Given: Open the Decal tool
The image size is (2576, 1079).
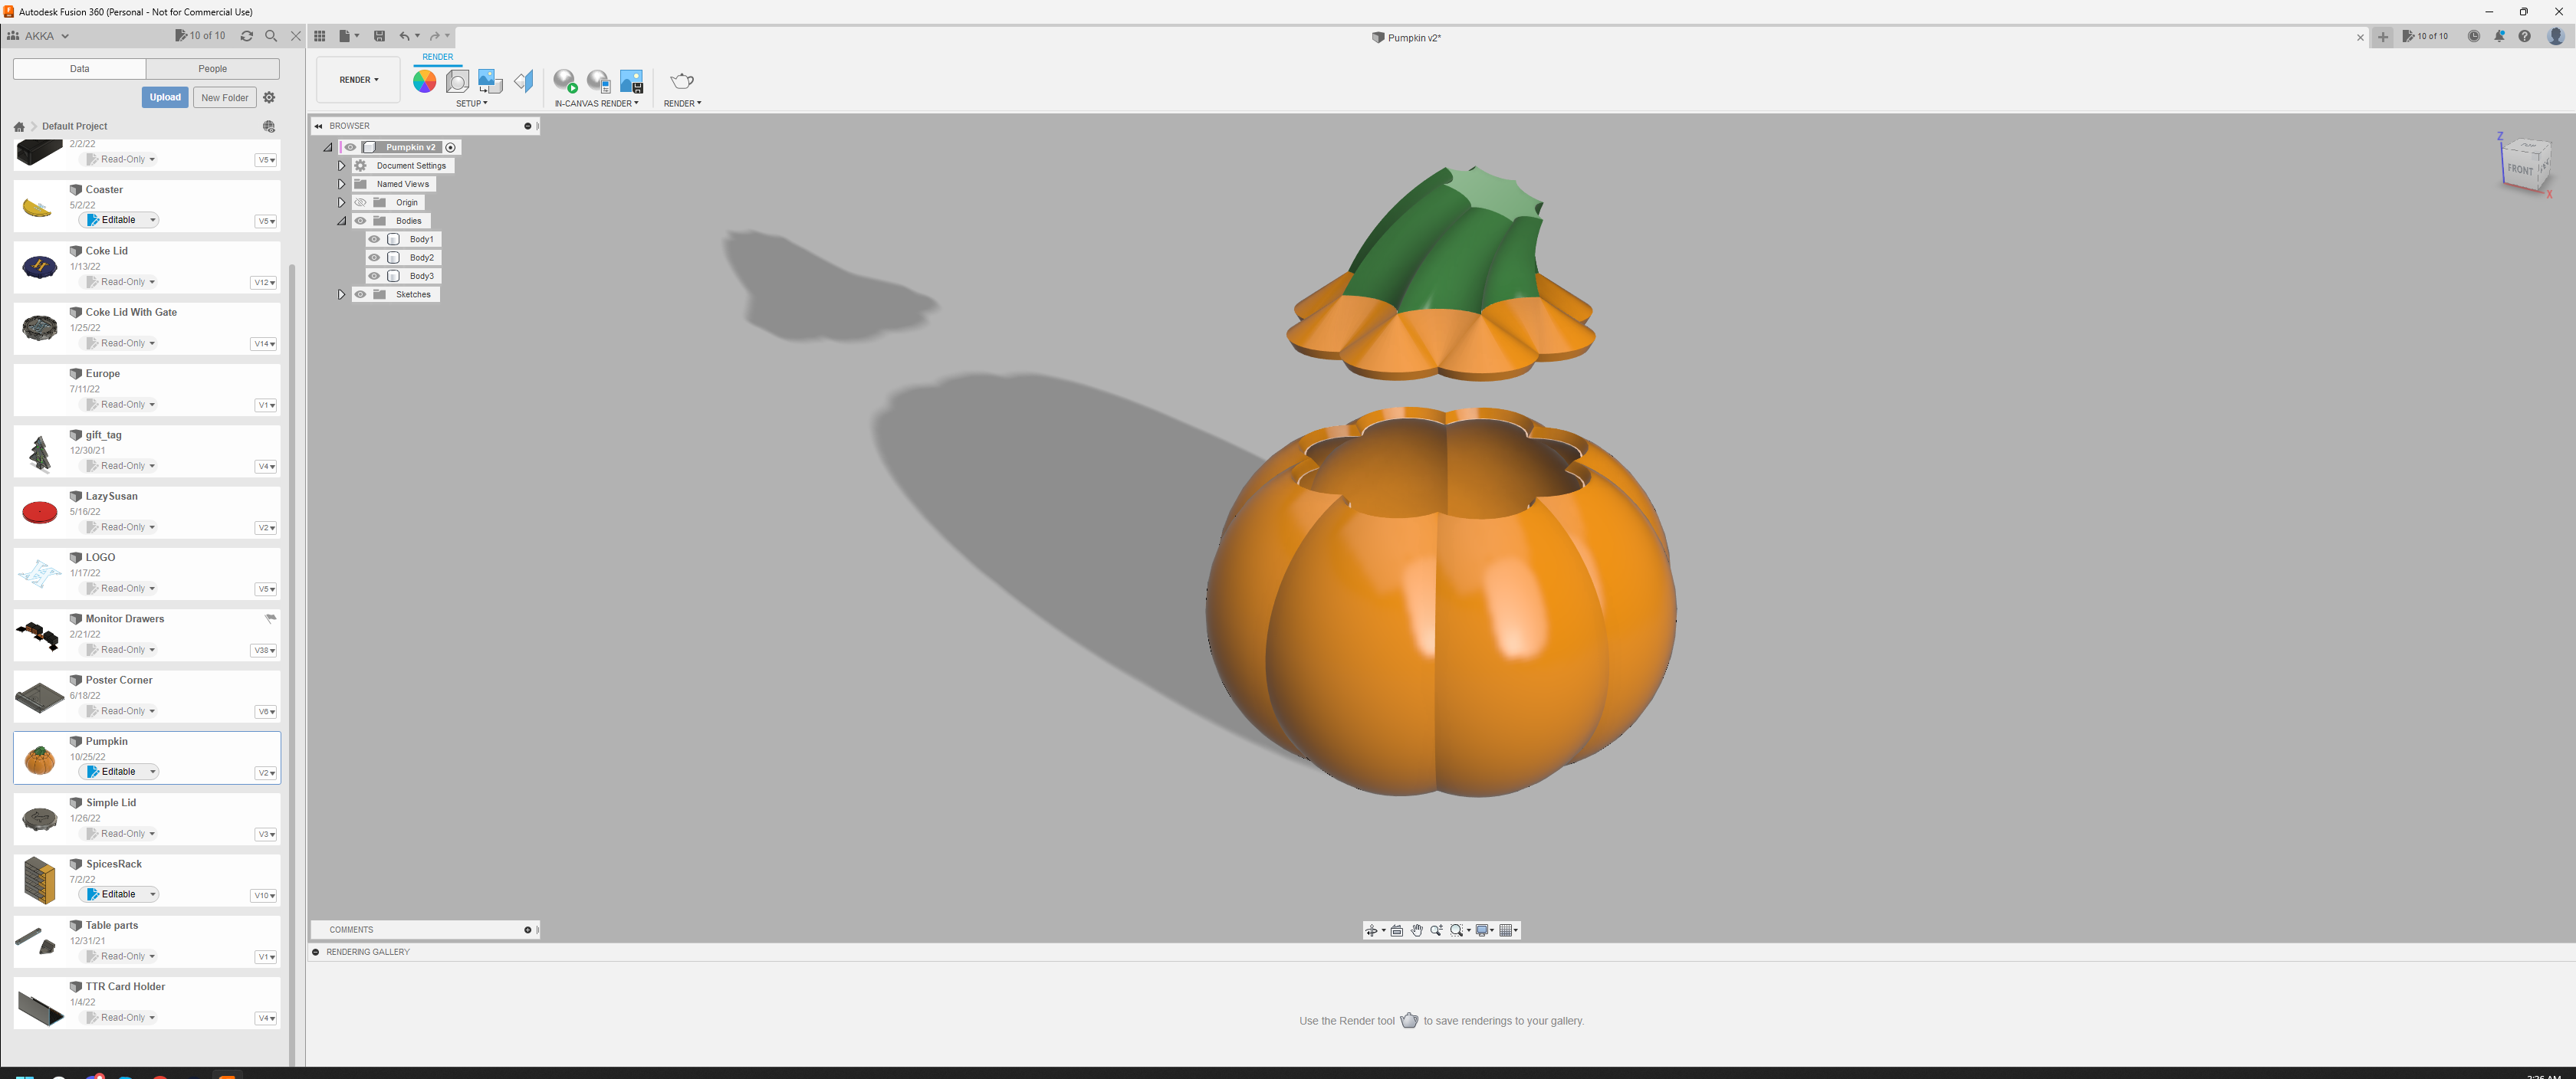Looking at the screenshot, I should coord(490,81).
